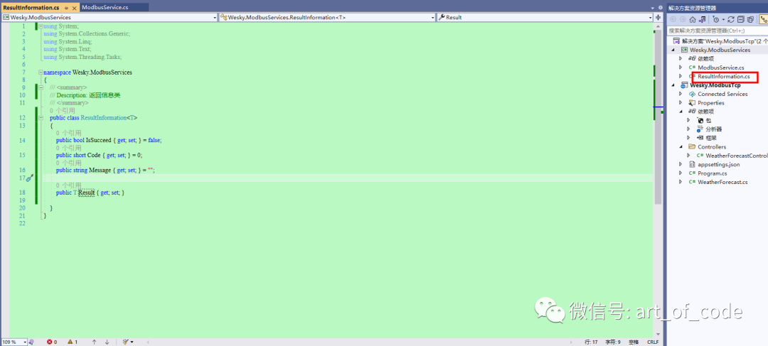Click the IntelliCode icon next to zoom
The height and width of the screenshot is (346, 768).
[x=31, y=342]
